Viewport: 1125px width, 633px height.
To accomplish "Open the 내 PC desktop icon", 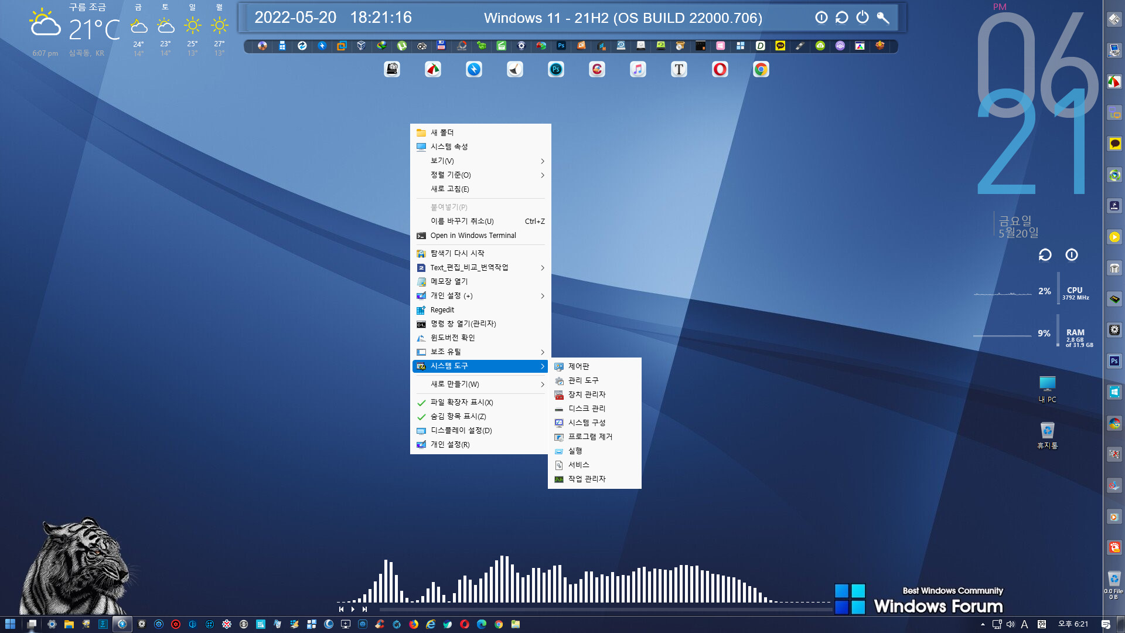I will pos(1048,389).
